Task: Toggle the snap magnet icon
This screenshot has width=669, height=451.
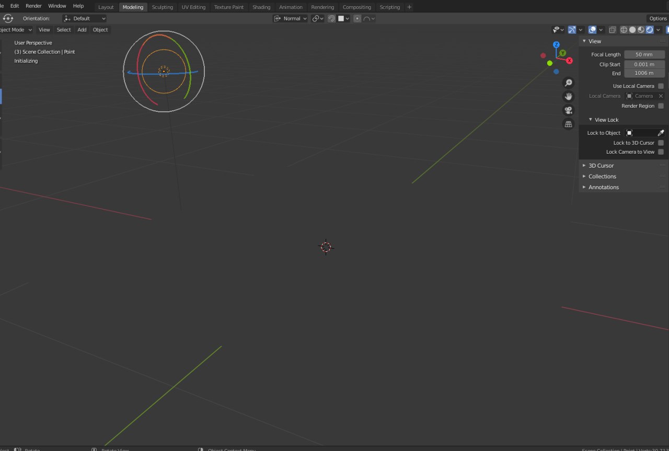Action: point(331,18)
